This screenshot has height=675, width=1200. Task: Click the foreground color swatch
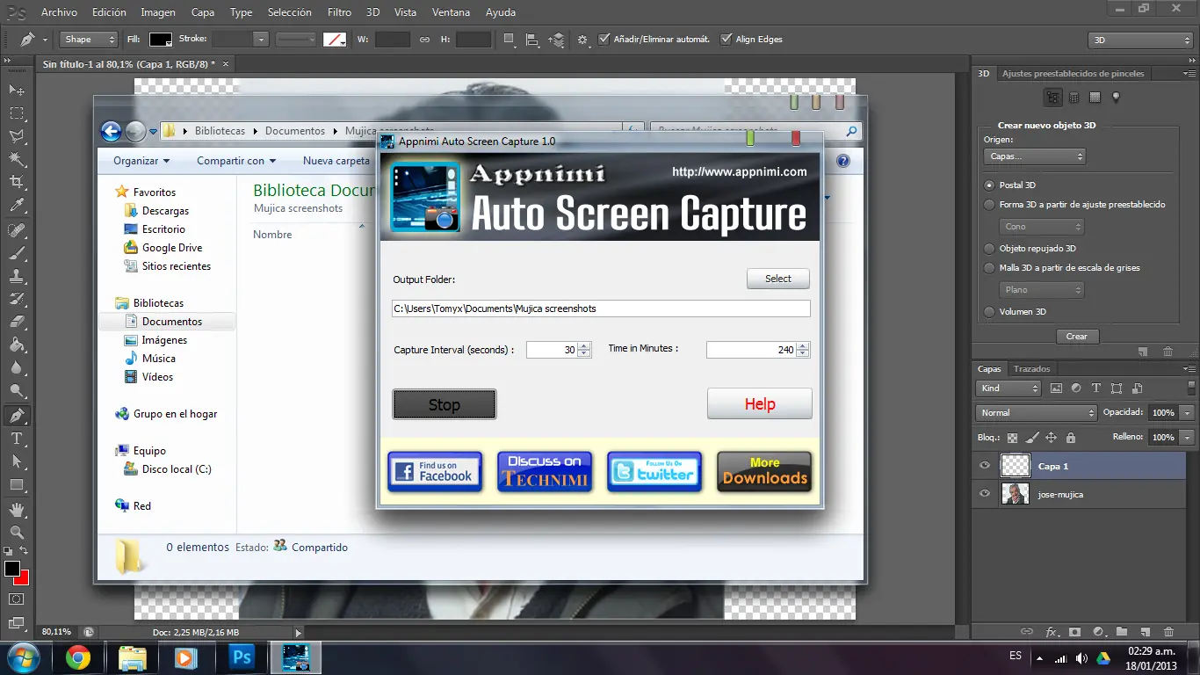(11, 569)
